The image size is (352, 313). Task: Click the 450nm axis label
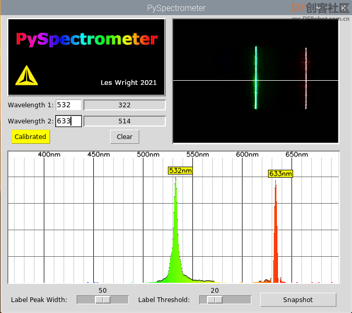tap(99, 155)
